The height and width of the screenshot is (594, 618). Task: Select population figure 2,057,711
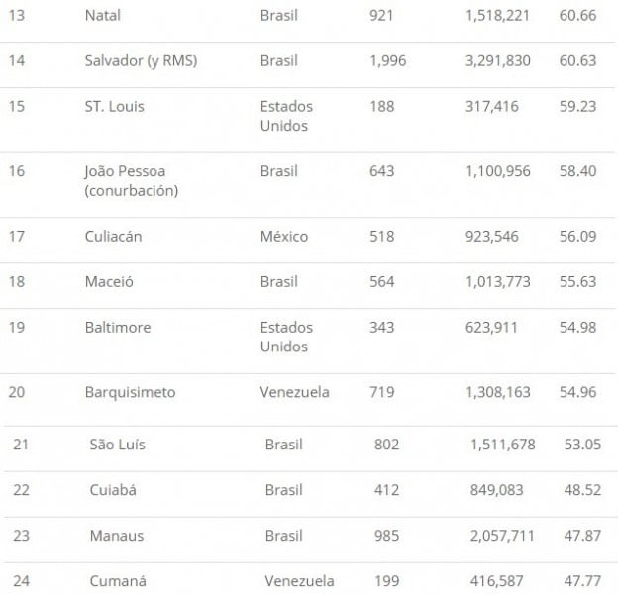502,536
